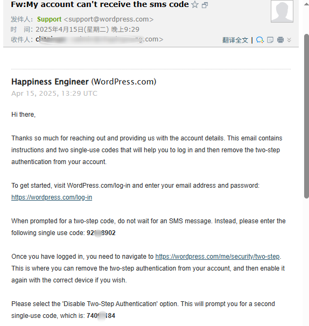The width and height of the screenshot is (309, 326).
Task: Star this email with the star icon
Action: pos(195,4)
